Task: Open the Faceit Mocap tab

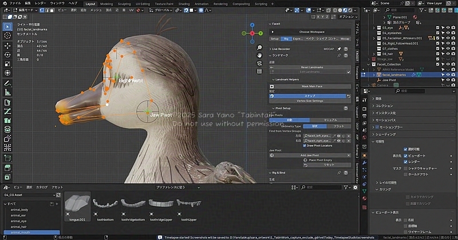Action: 345,39
